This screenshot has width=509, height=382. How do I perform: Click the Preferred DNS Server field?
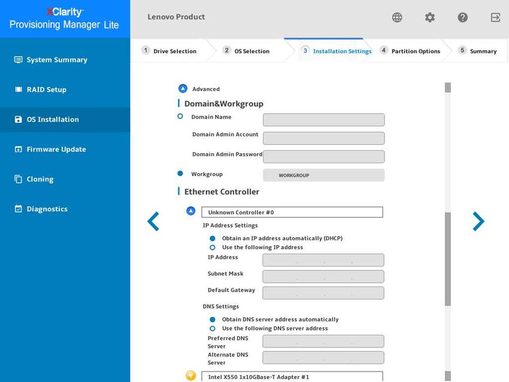click(x=323, y=341)
